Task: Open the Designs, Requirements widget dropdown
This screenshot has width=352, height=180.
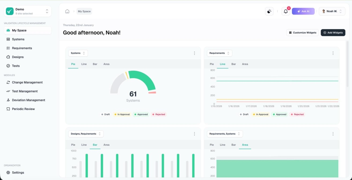Action: 86,134
